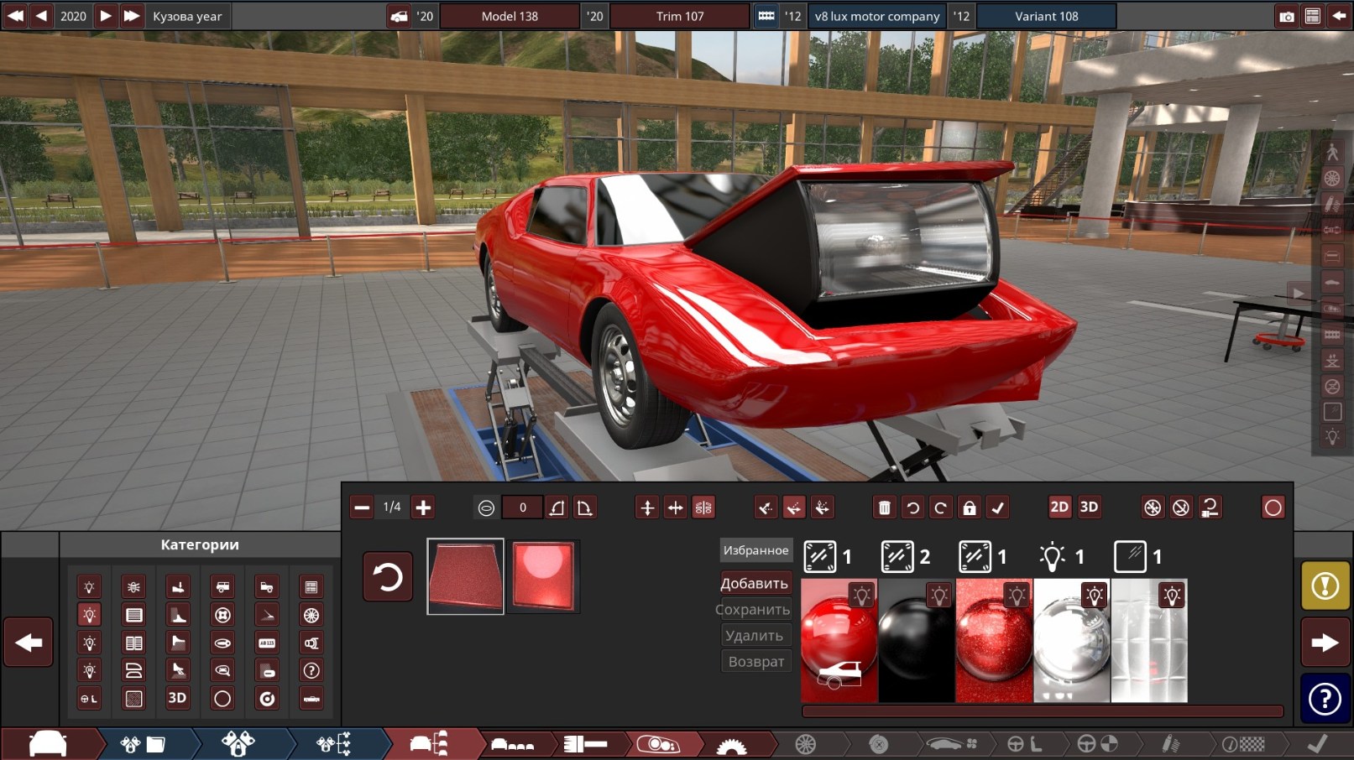Select the vertical move arrows tool
1354x760 pixels.
[x=647, y=508]
